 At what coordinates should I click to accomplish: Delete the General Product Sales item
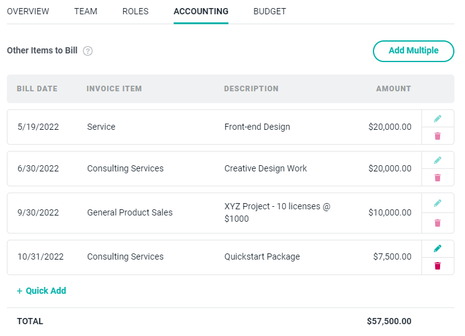point(438,223)
